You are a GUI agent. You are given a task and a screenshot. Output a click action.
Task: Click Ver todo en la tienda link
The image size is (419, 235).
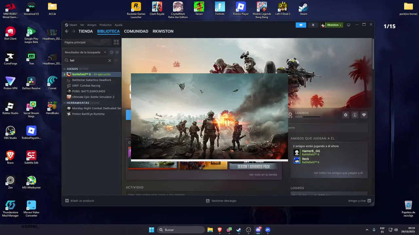pyautogui.click(x=263, y=175)
